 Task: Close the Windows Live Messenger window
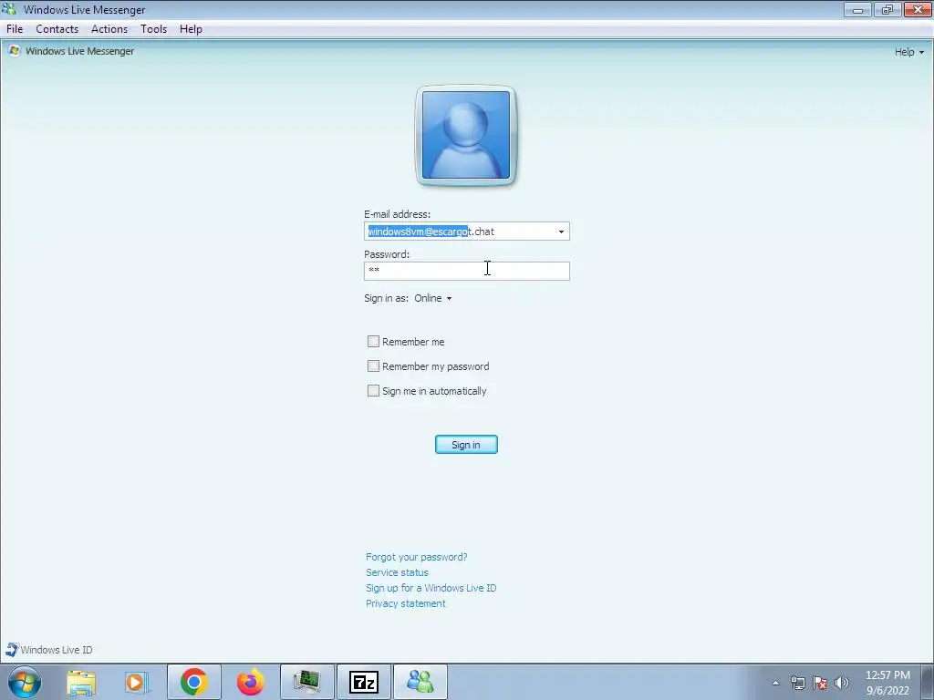[918, 9]
